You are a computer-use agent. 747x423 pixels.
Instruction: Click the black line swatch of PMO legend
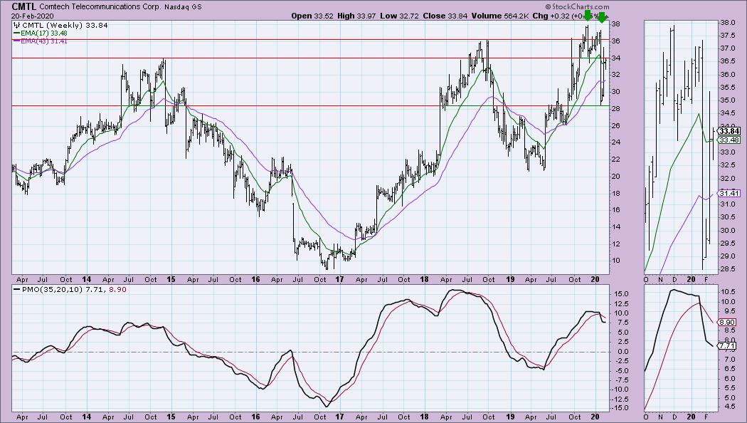click(17, 289)
